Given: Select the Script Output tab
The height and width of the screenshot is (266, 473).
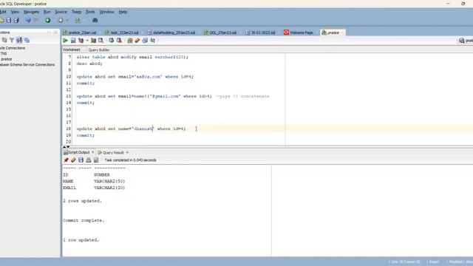Looking at the screenshot, I should [x=79, y=152].
